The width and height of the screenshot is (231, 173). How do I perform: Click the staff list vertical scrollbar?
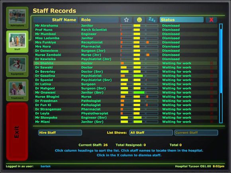[x=221, y=73]
